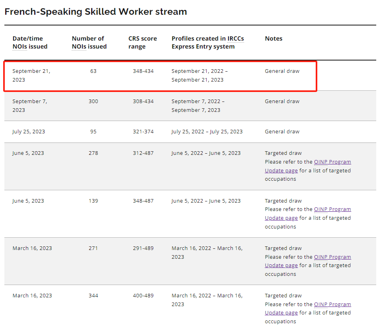Click the French-Speaking Skilled Worker stream heading
This screenshot has width=381, height=330.
(x=96, y=12)
